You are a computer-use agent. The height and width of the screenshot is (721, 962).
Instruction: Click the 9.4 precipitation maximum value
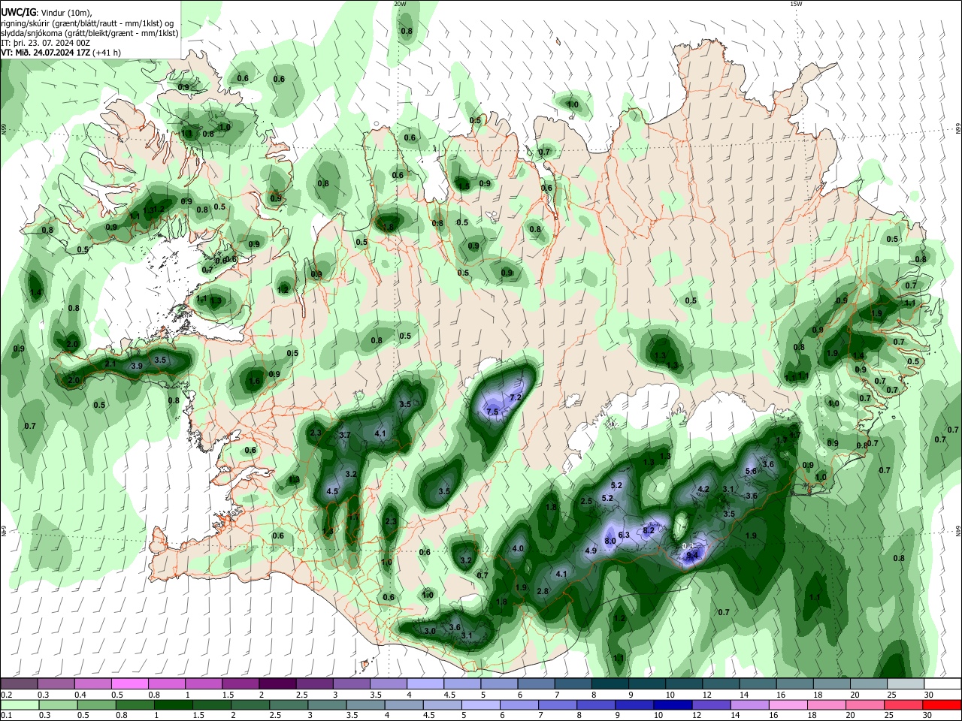(692, 555)
